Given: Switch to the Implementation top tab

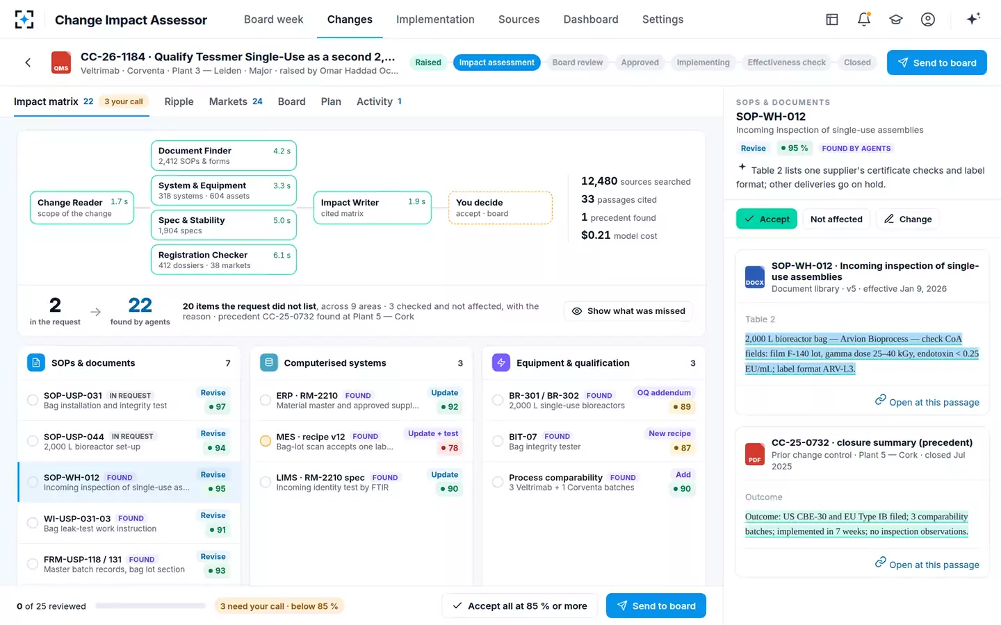Looking at the screenshot, I should tap(435, 19).
